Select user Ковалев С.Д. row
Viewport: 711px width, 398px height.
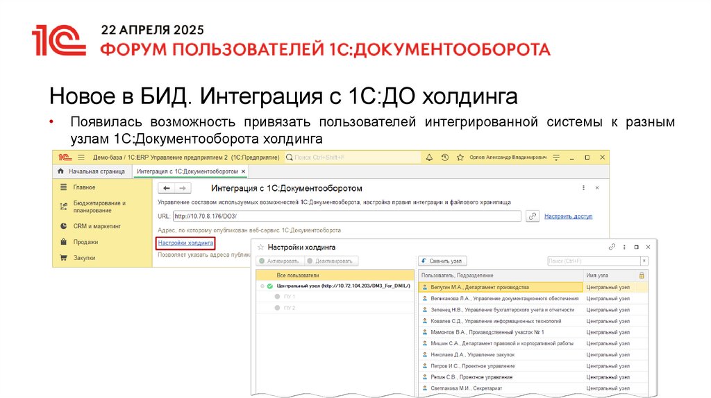point(533,321)
